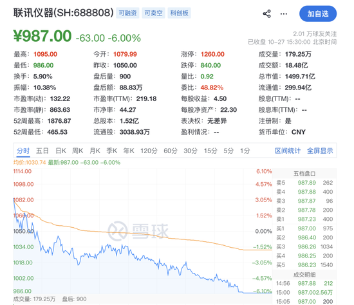Click the 卖4 order row 987.88
This screenshot has width=354, height=305.
[x=304, y=192]
